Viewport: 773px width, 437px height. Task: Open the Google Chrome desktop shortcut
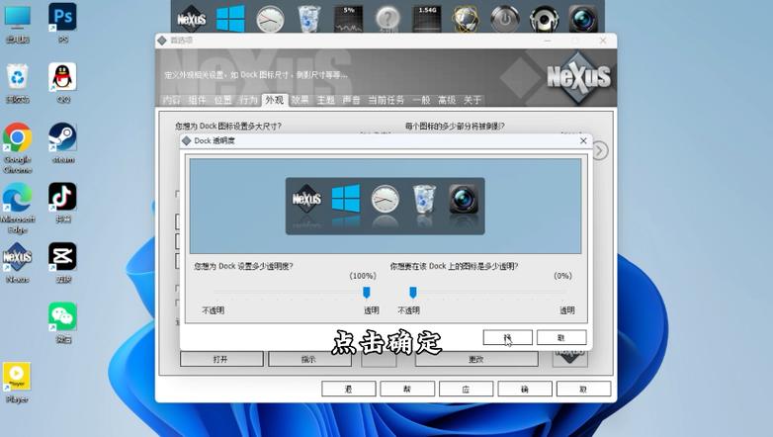tap(17, 147)
